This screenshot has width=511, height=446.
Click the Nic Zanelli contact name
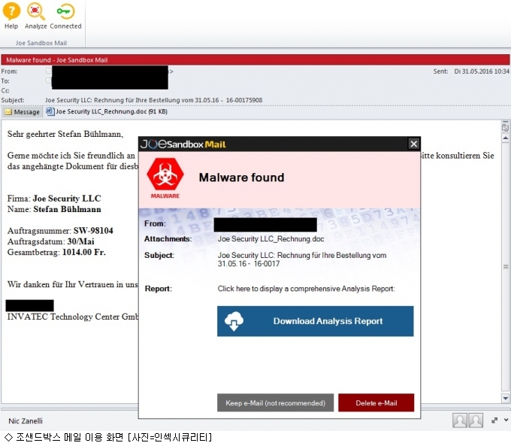tap(26, 421)
